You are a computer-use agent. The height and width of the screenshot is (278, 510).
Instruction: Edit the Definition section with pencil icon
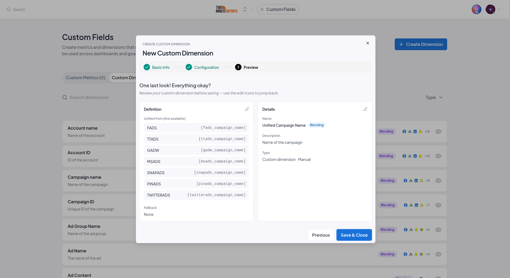click(247, 109)
